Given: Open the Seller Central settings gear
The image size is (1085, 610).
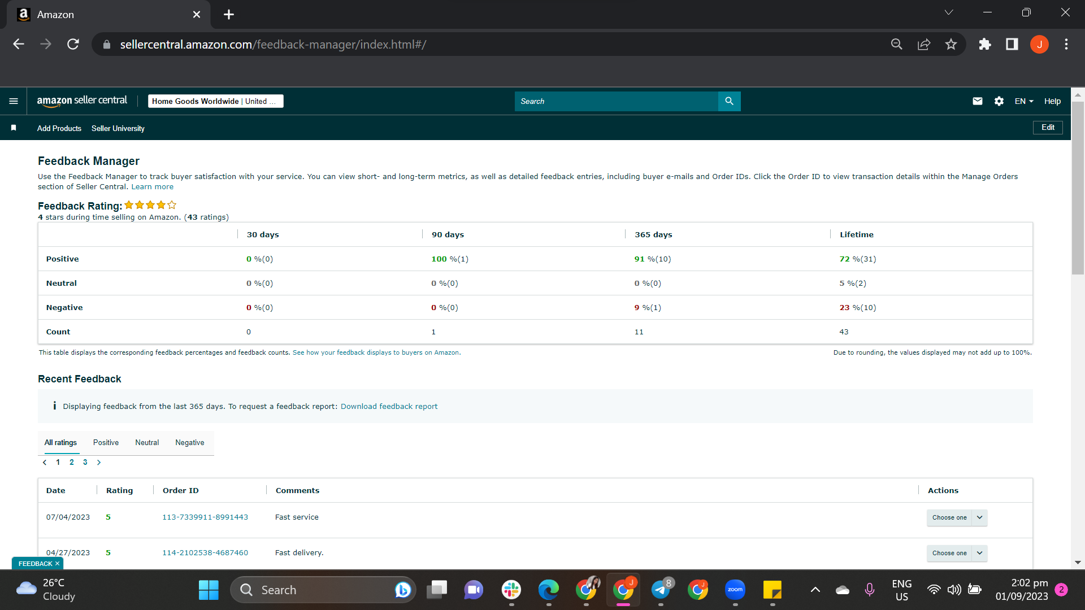Looking at the screenshot, I should [x=999, y=101].
